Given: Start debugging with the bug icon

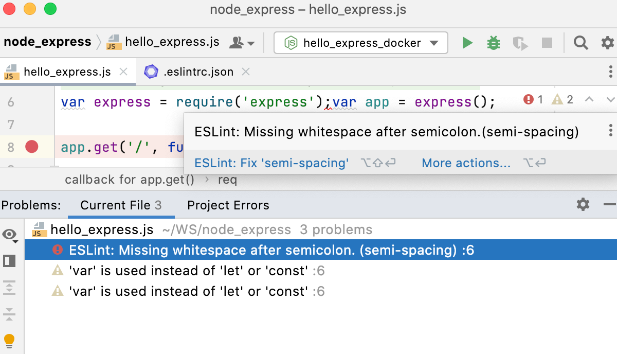Looking at the screenshot, I should pos(493,43).
